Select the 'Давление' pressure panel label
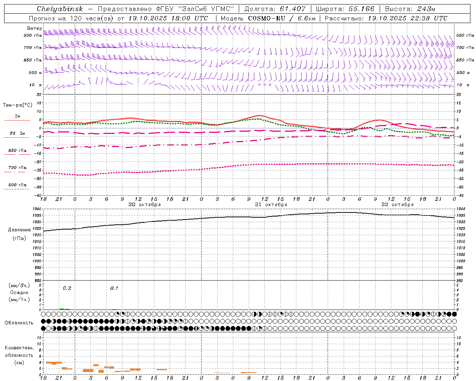 point(19,230)
